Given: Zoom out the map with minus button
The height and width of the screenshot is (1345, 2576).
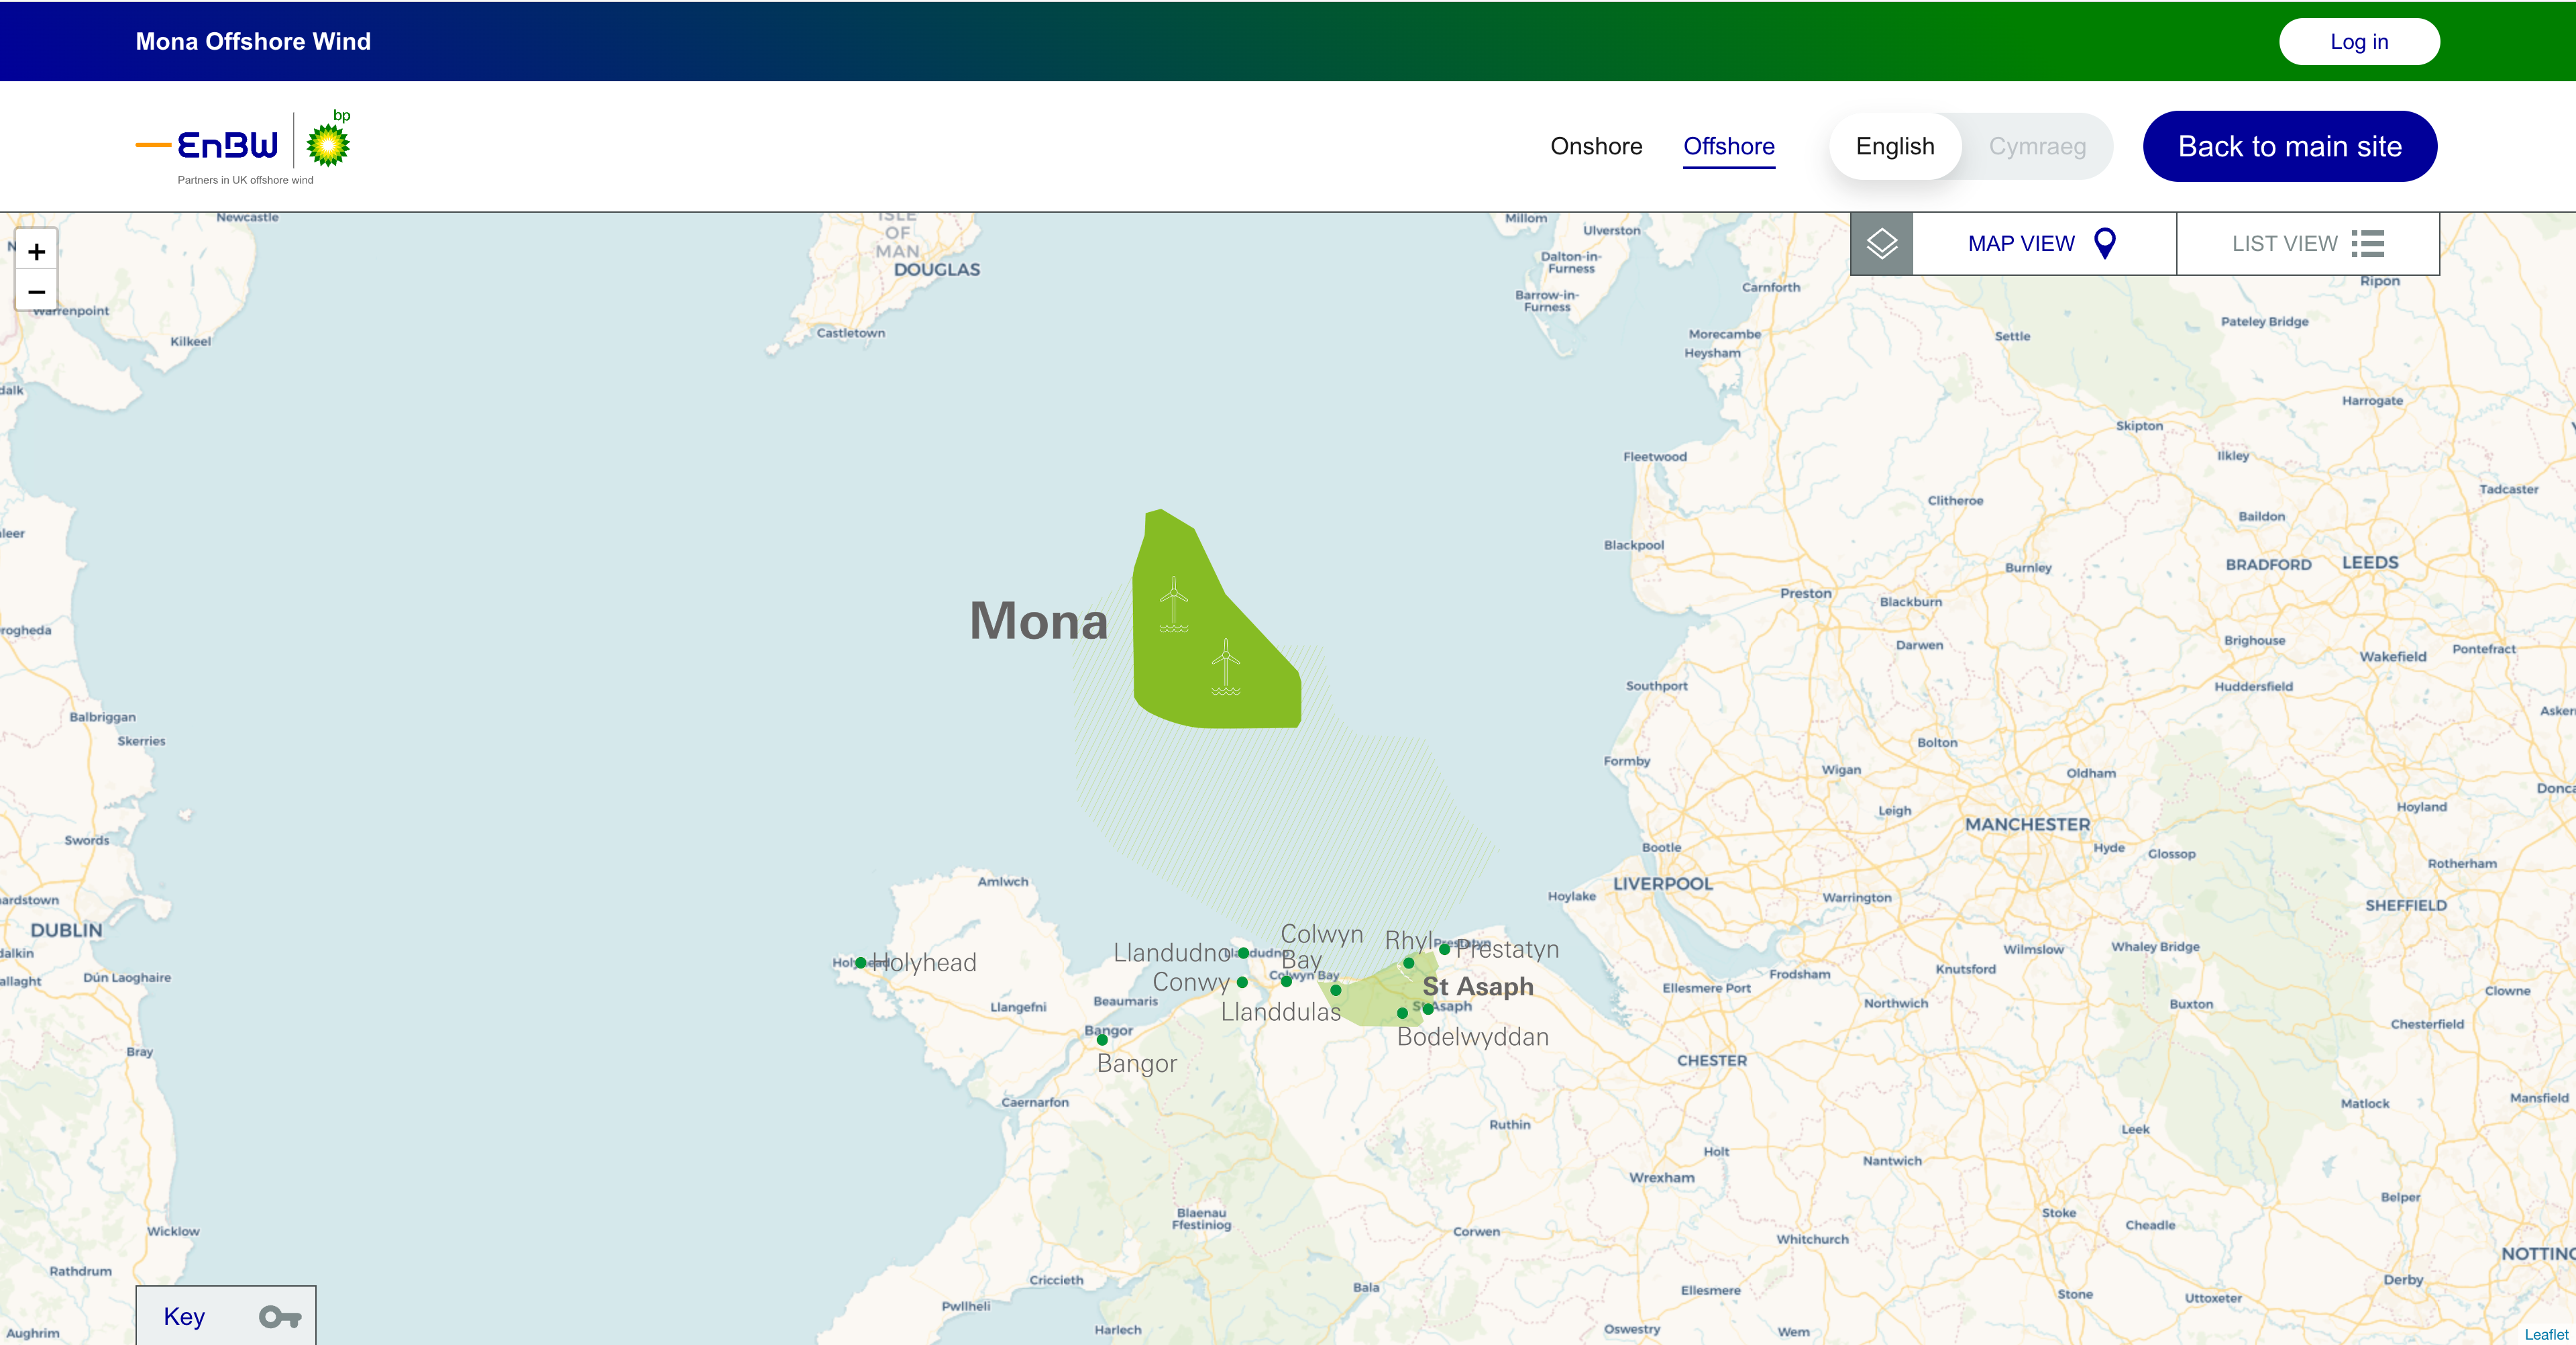Looking at the screenshot, I should pos(36,291).
